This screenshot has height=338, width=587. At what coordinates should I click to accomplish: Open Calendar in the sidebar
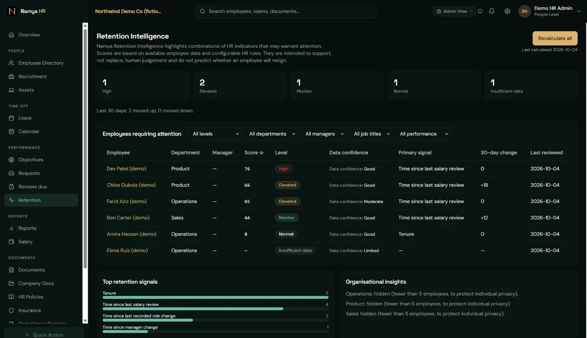tap(41, 132)
